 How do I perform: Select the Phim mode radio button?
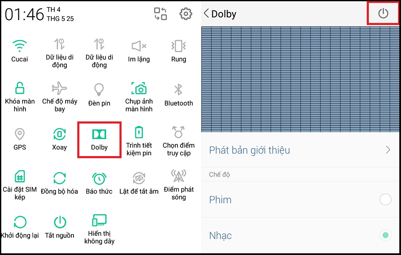tap(385, 199)
